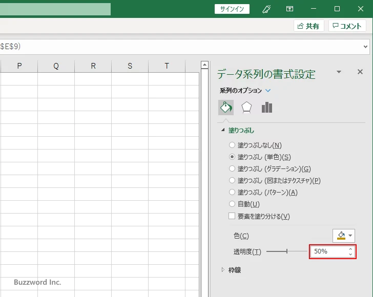Decrease transparency with the down spinner
The height and width of the screenshot is (297, 373).
point(350,254)
